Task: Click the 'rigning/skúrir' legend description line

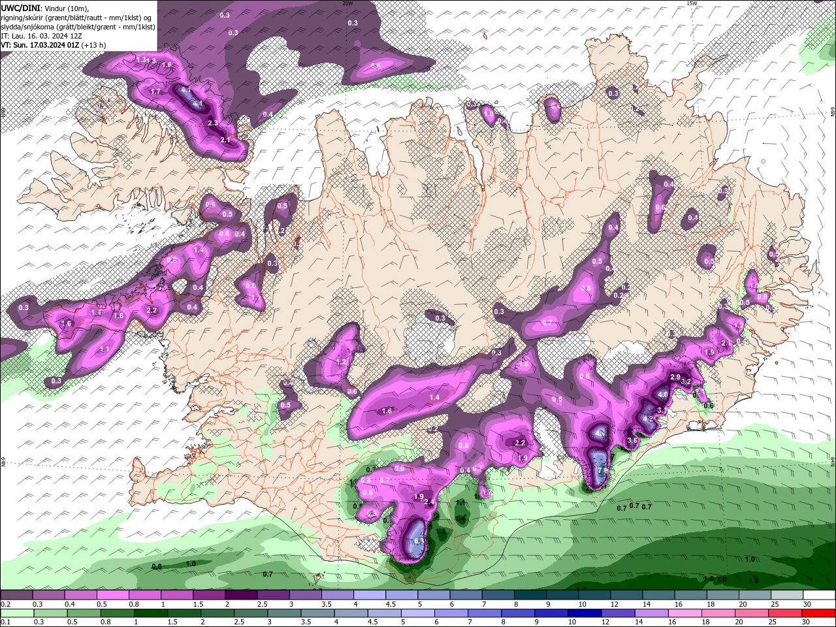Action: point(78,18)
